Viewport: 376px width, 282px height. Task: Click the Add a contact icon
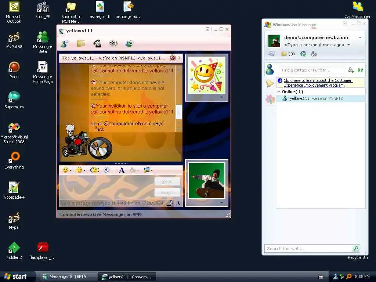click(351, 70)
